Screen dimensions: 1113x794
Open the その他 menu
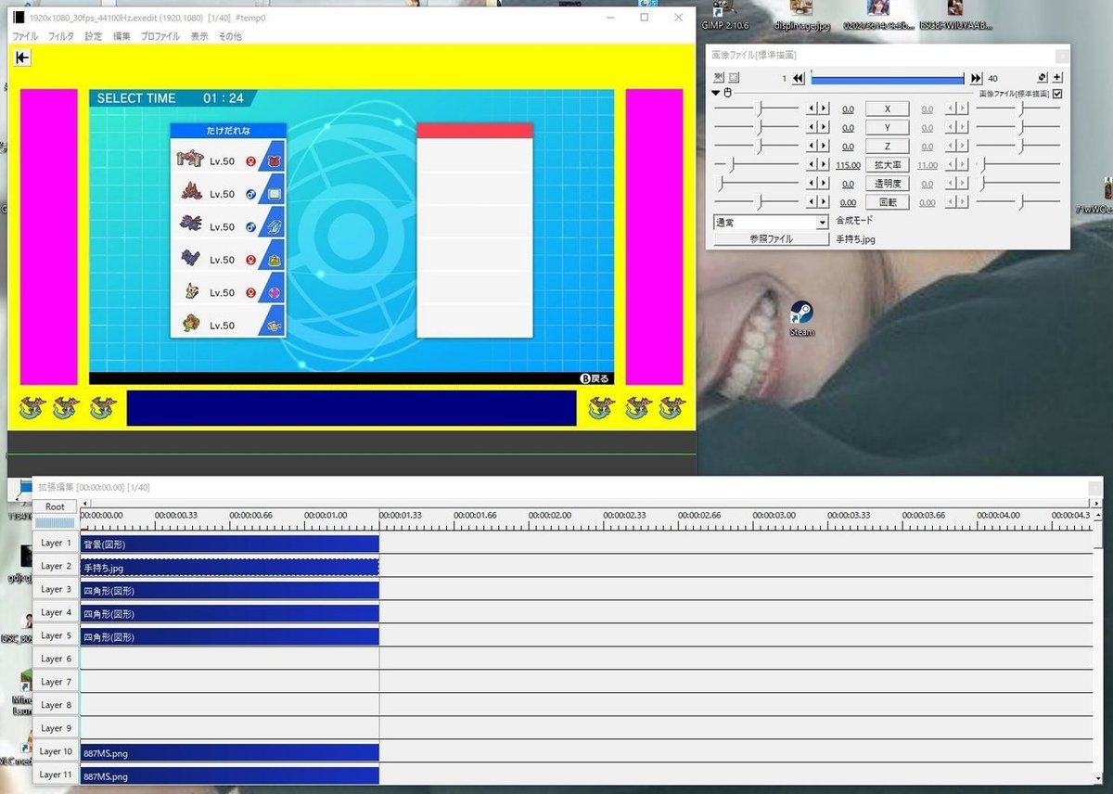pos(230,36)
